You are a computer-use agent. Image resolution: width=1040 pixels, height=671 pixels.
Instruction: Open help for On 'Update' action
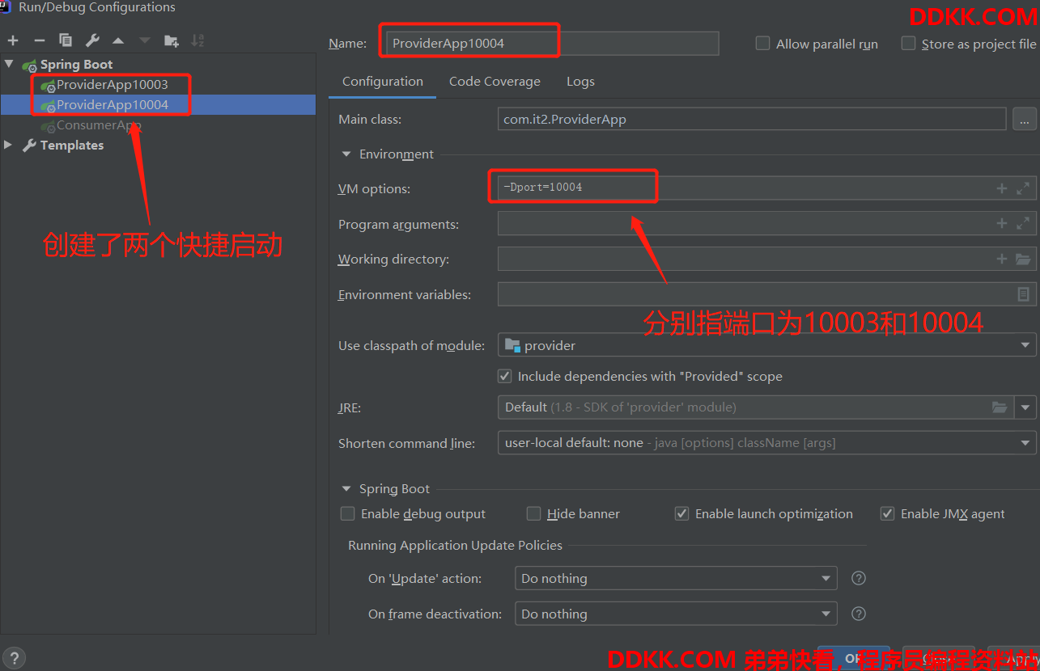tap(860, 578)
